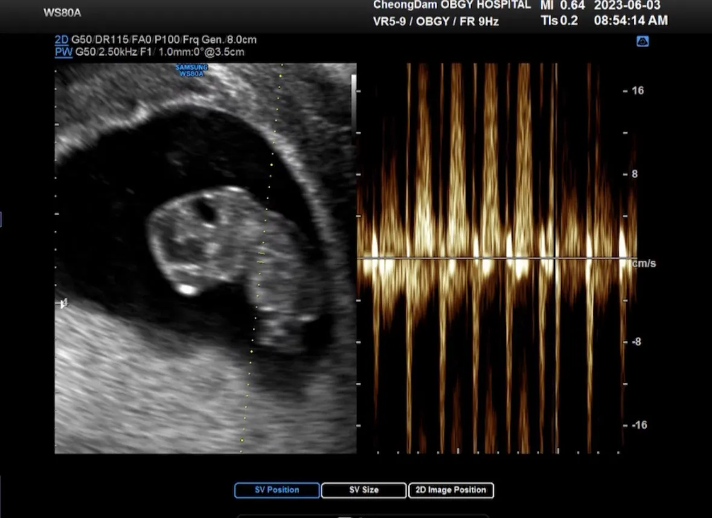Click the blue probe icon top right
Viewport: 712px width, 518px height.
643,42
